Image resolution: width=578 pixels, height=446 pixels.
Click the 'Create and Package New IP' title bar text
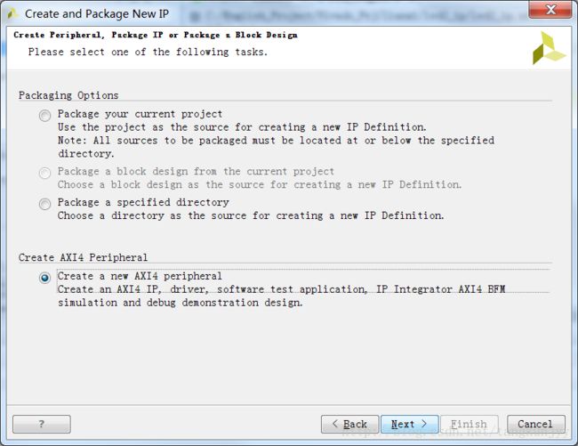coord(97,13)
